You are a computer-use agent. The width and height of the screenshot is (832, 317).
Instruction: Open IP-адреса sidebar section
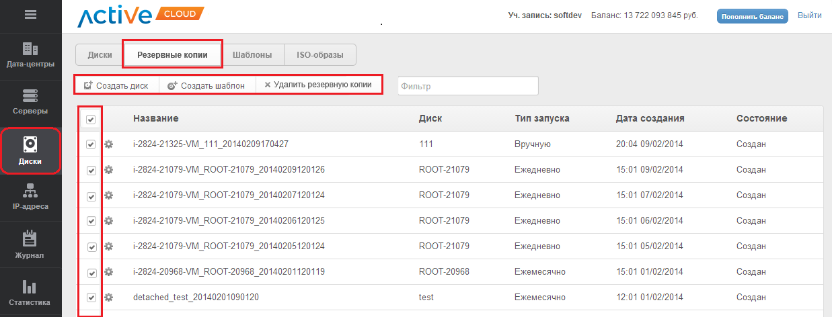tap(30, 197)
